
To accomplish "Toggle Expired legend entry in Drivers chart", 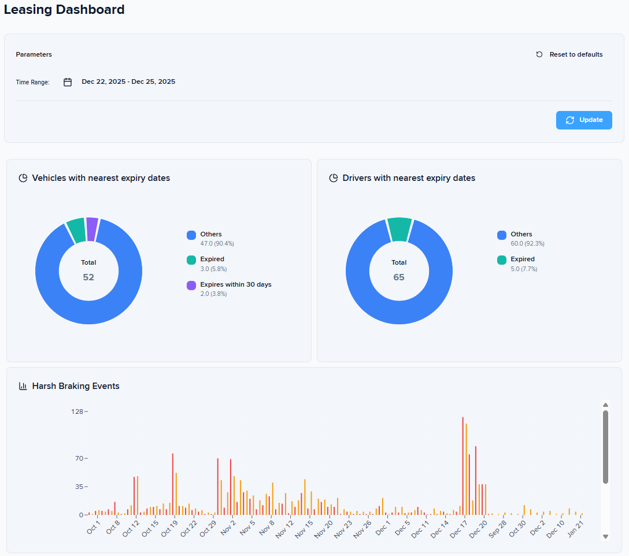I will click(x=522, y=260).
